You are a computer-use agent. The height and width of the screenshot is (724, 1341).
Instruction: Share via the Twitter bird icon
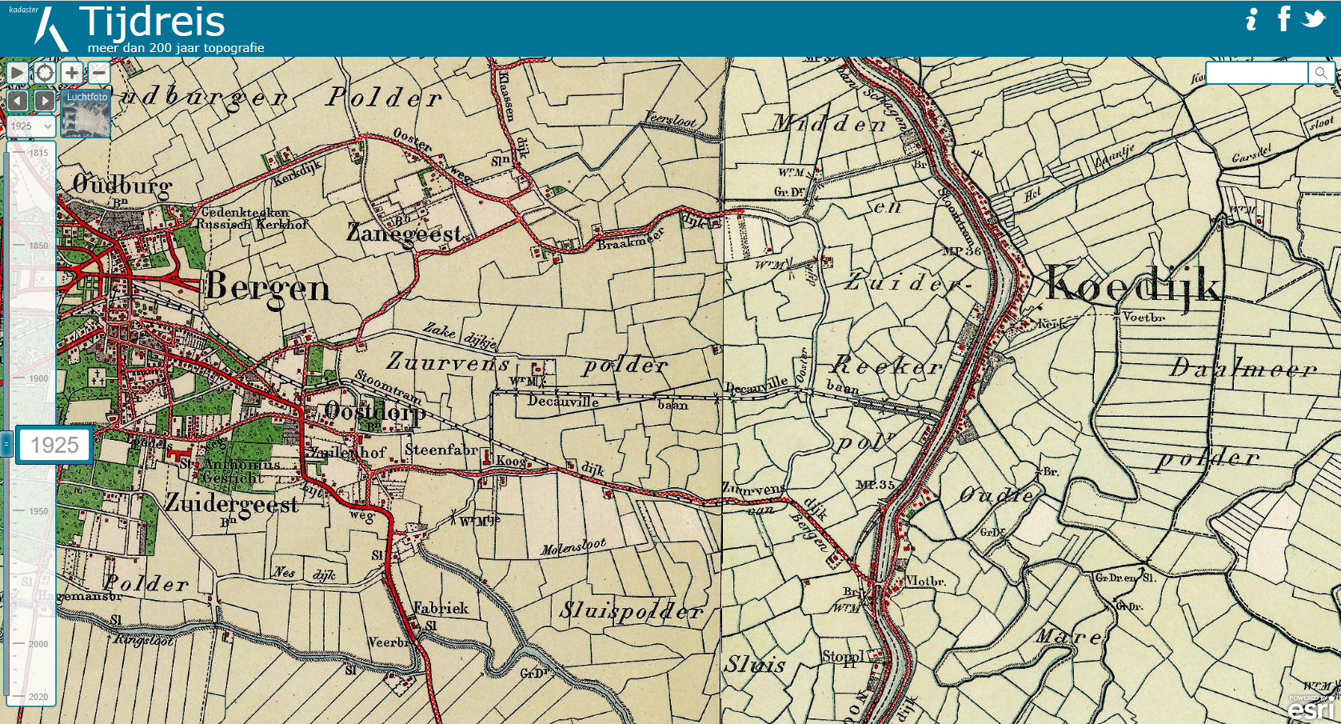tap(1314, 18)
